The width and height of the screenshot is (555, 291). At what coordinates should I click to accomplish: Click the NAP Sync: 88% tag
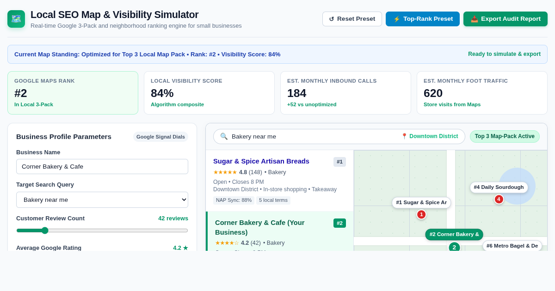(x=234, y=200)
